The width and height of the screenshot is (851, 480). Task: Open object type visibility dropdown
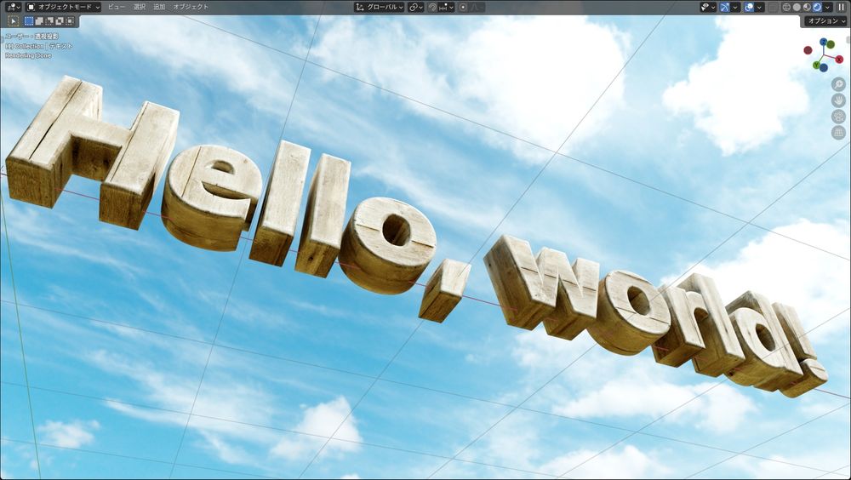tap(708, 7)
